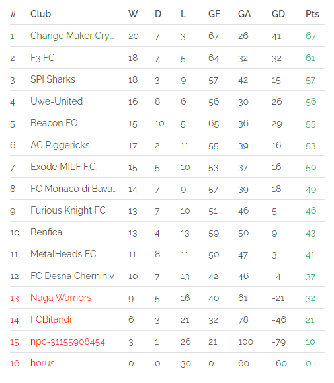Click the red Naga Warriors link
The image size is (334, 383).
61,298
